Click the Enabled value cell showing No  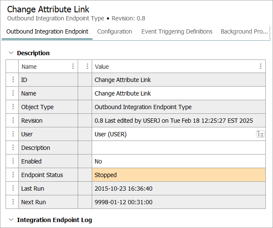pos(178,161)
